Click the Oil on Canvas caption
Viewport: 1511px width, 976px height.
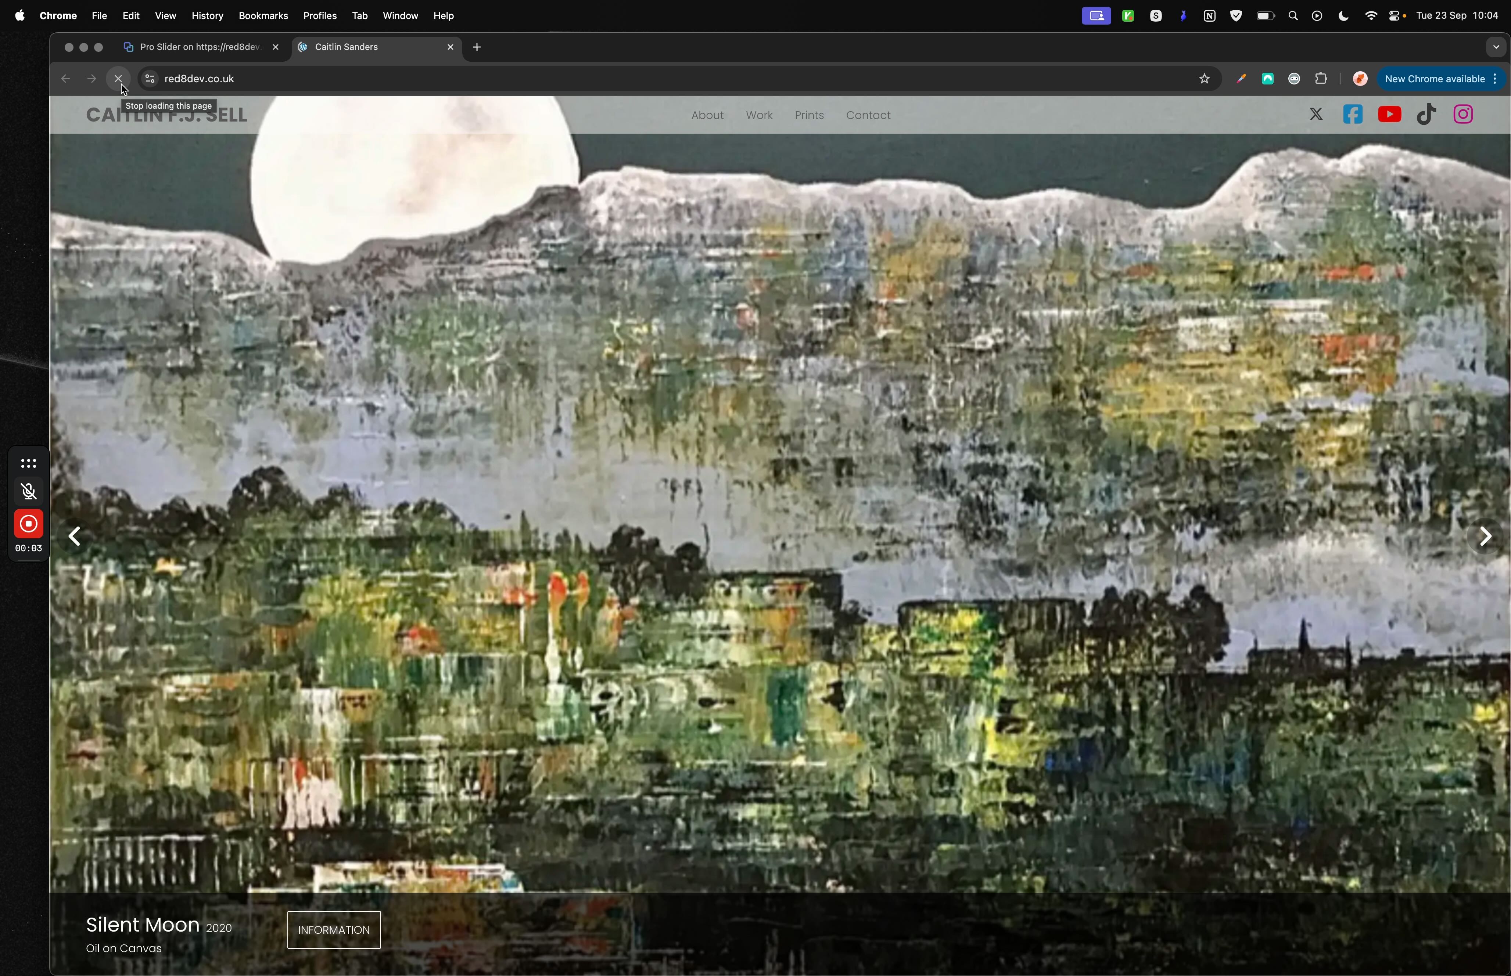(x=123, y=949)
